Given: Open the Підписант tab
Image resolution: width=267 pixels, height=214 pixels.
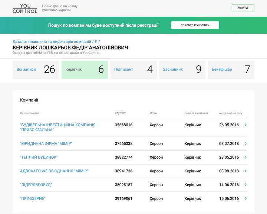Looking at the screenshot, I should [x=133, y=69].
